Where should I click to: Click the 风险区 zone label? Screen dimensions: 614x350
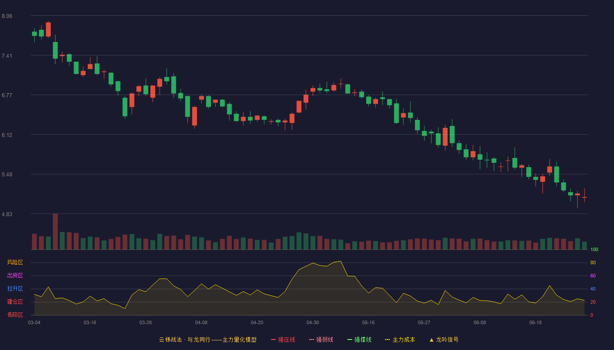[15, 262]
